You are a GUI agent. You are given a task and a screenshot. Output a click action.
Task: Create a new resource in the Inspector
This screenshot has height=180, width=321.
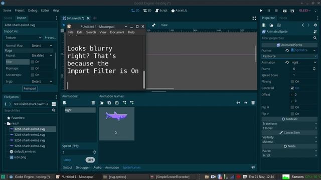[264, 25]
